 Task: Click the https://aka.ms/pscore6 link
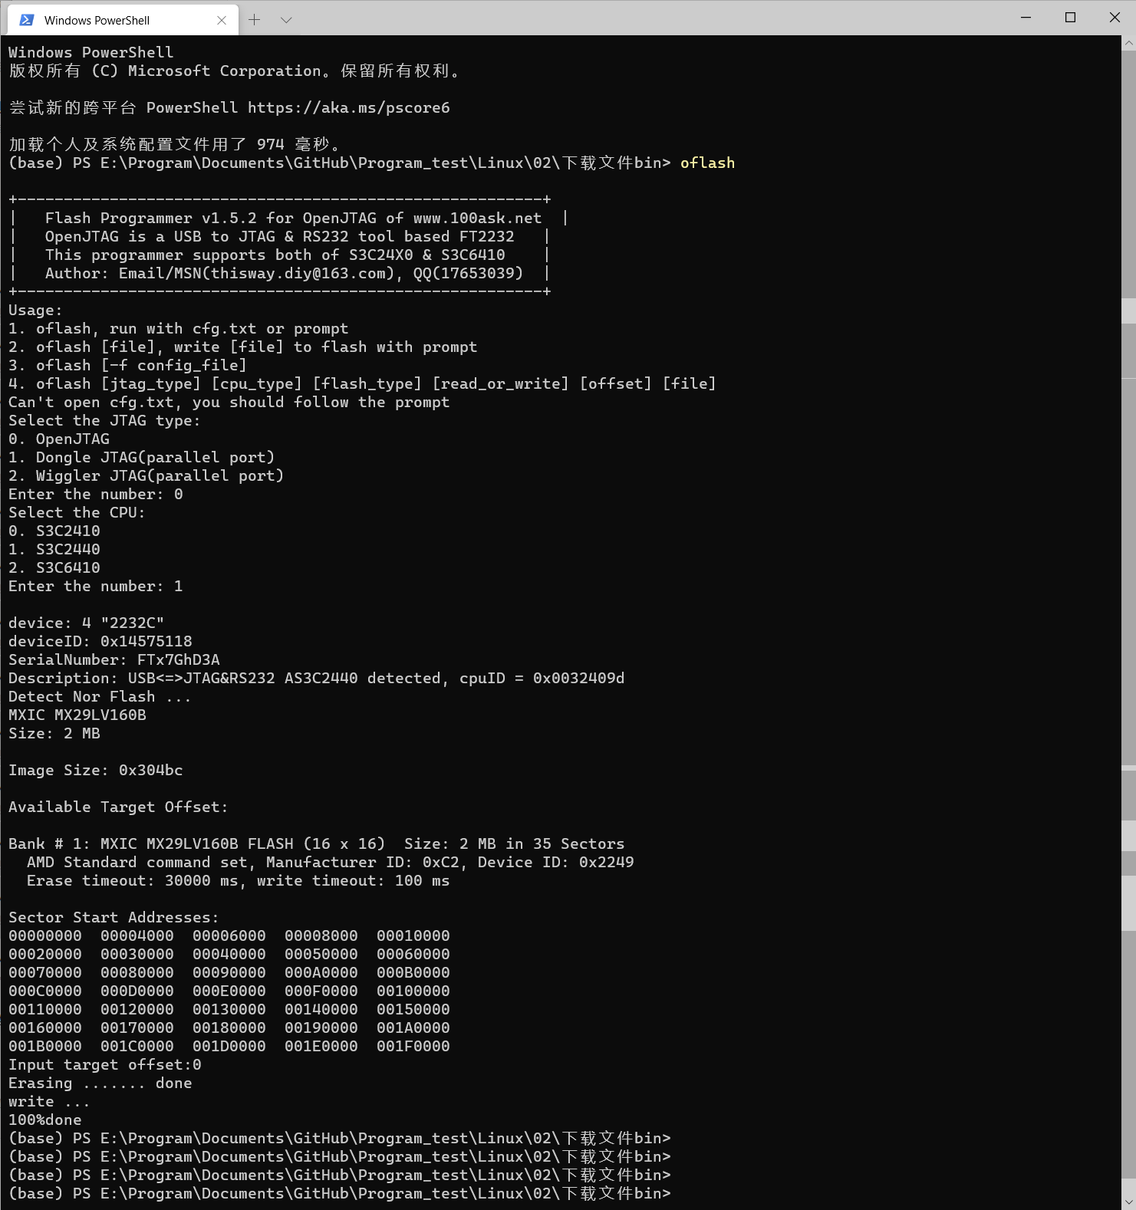coord(349,108)
